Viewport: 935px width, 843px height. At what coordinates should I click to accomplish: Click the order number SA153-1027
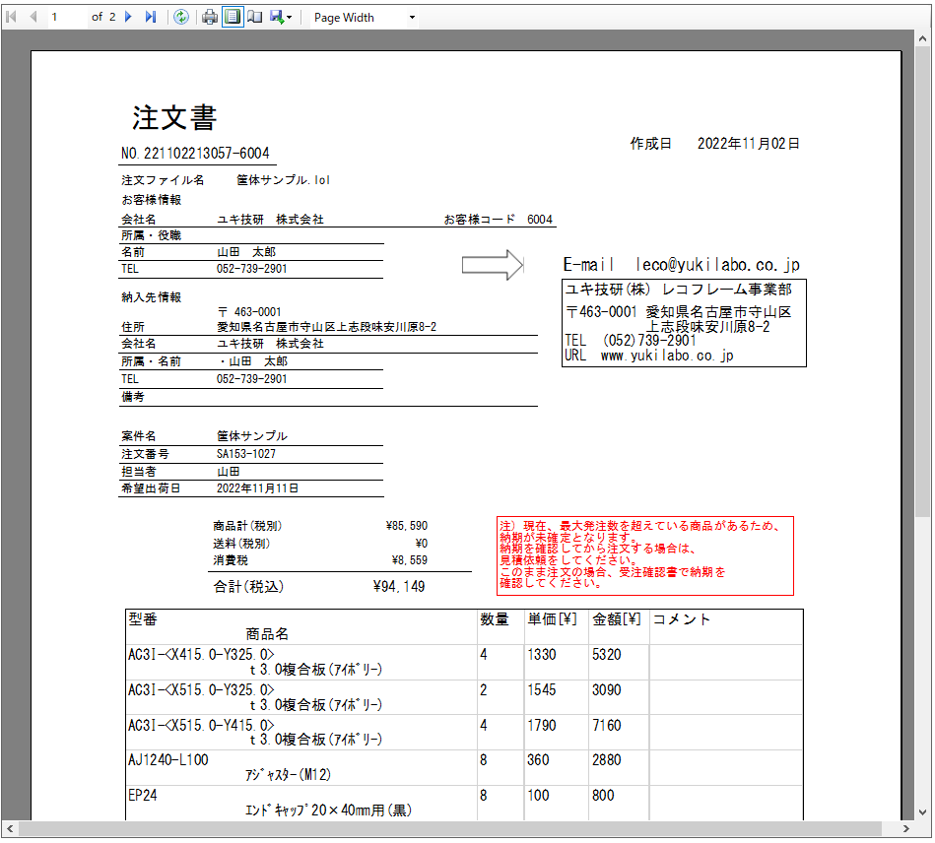[x=246, y=454]
